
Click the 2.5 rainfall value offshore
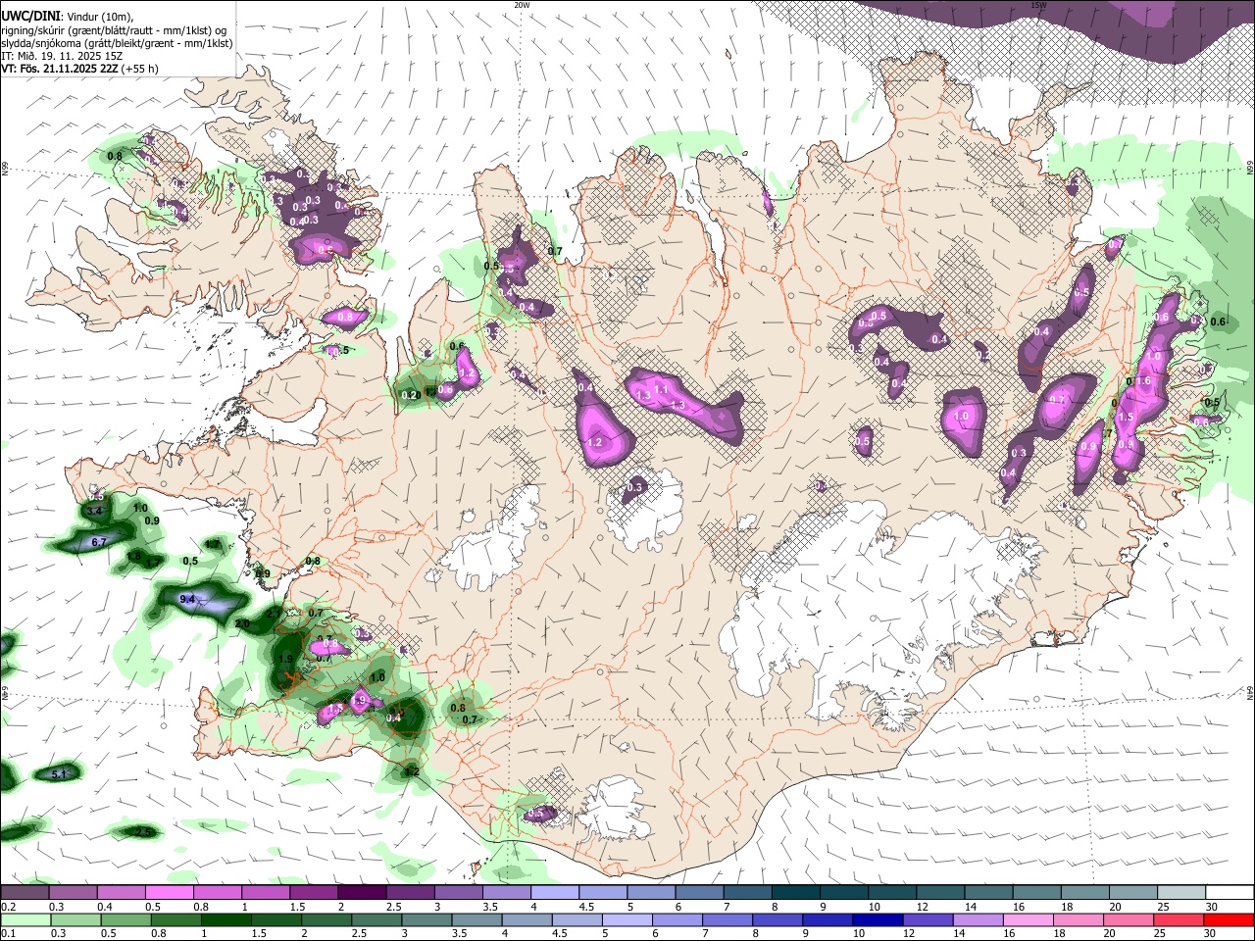pyautogui.click(x=143, y=832)
